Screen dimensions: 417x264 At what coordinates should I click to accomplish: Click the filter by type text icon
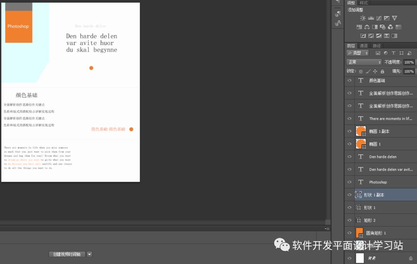393,53
